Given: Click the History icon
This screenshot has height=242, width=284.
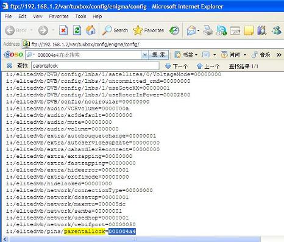Looking at the screenshot, I should [x=174, y=30].
